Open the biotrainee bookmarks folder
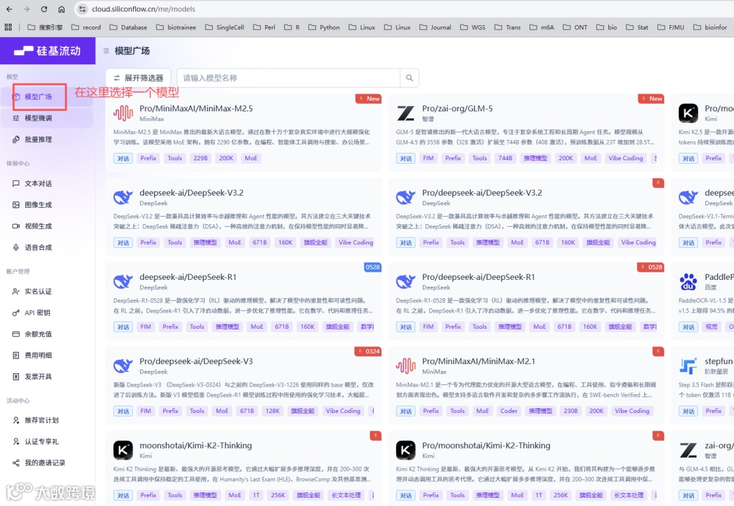 176,27
